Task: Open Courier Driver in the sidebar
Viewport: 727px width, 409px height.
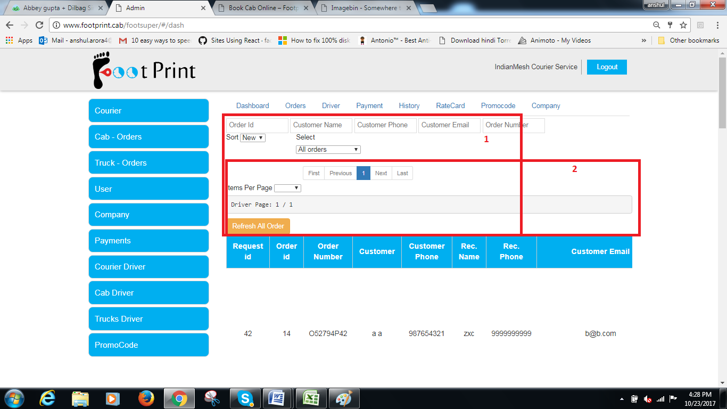Action: pyautogui.click(x=148, y=267)
